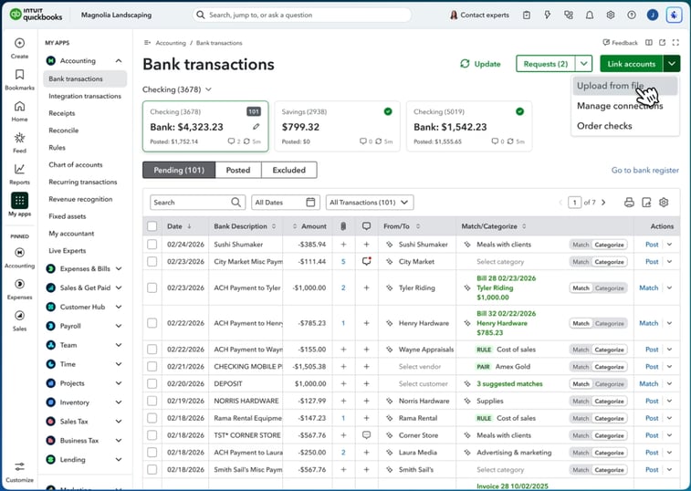
Task: Open Reports from the left rail
Action: point(19,173)
